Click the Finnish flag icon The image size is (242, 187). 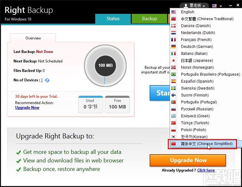point(173,95)
